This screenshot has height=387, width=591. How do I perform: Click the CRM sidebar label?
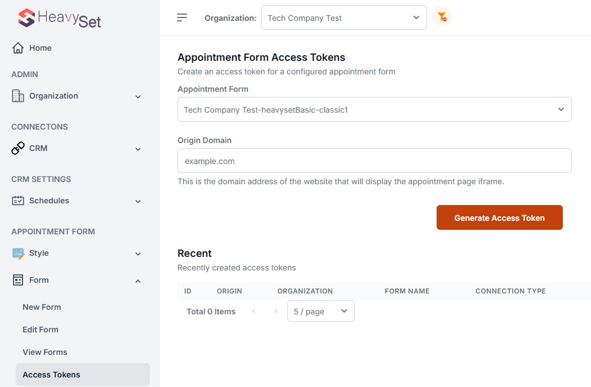38,148
